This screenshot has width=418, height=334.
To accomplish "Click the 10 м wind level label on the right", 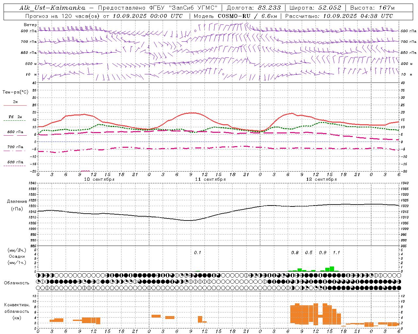I will click(407, 74).
